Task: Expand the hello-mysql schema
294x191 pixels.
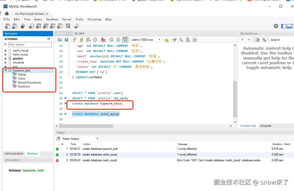Action: tap(6, 54)
